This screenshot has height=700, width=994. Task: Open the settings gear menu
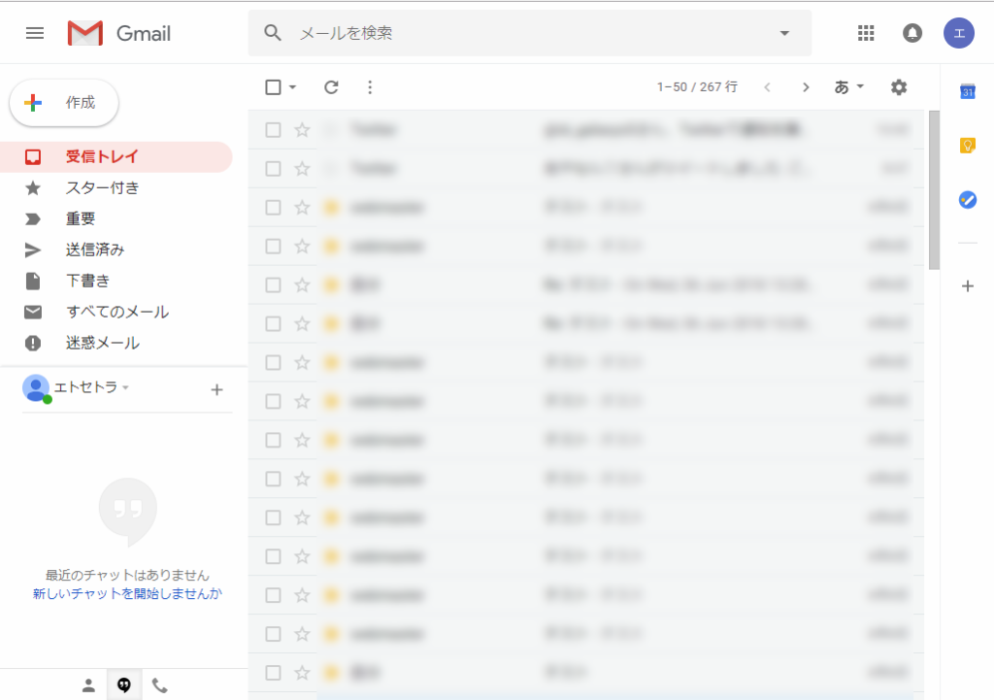point(899,87)
